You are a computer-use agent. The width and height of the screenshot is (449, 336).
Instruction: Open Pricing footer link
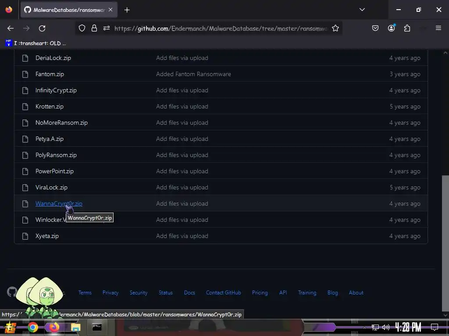pyautogui.click(x=260, y=293)
